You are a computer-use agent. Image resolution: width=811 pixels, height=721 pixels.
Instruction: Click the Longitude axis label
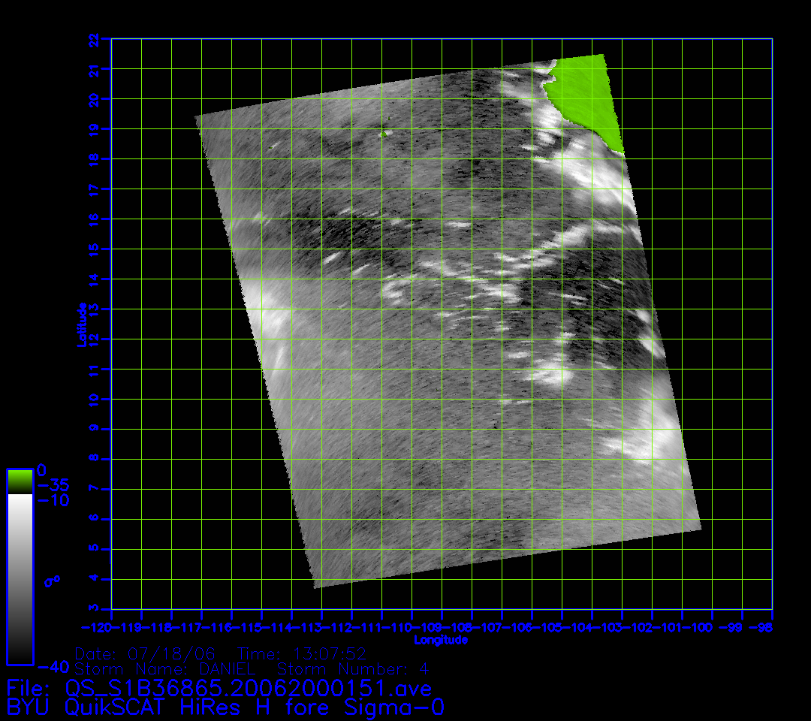(x=441, y=640)
